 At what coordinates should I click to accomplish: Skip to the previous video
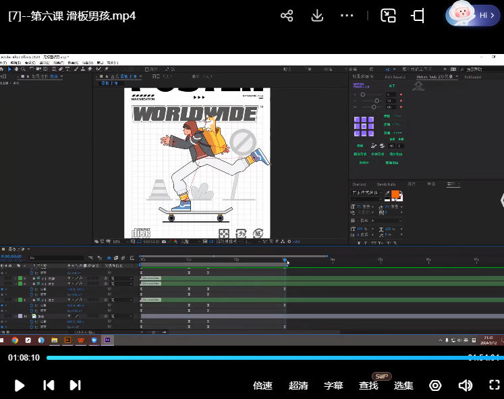click(x=49, y=385)
